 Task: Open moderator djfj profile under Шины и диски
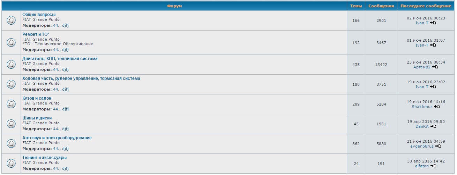[65, 129]
